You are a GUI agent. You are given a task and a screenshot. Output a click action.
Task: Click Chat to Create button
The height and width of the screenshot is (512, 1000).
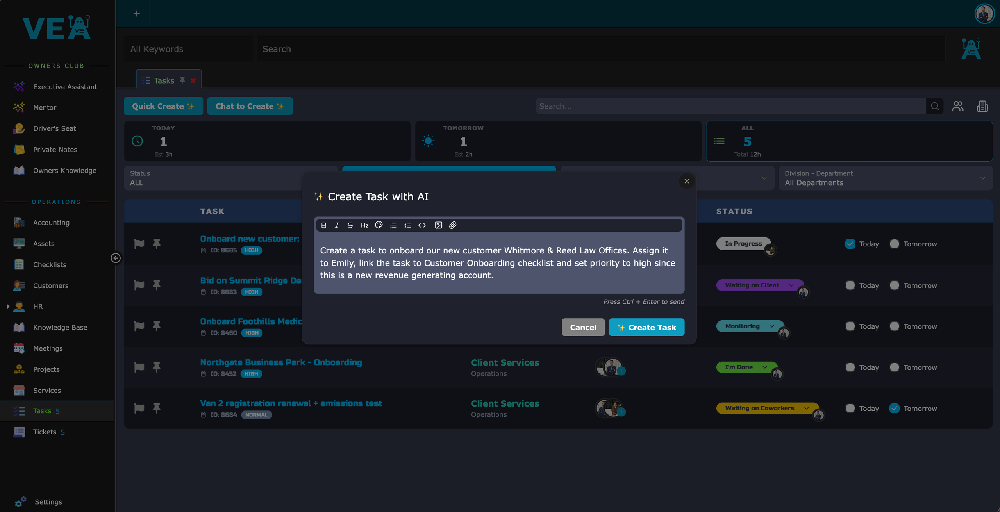click(x=250, y=106)
